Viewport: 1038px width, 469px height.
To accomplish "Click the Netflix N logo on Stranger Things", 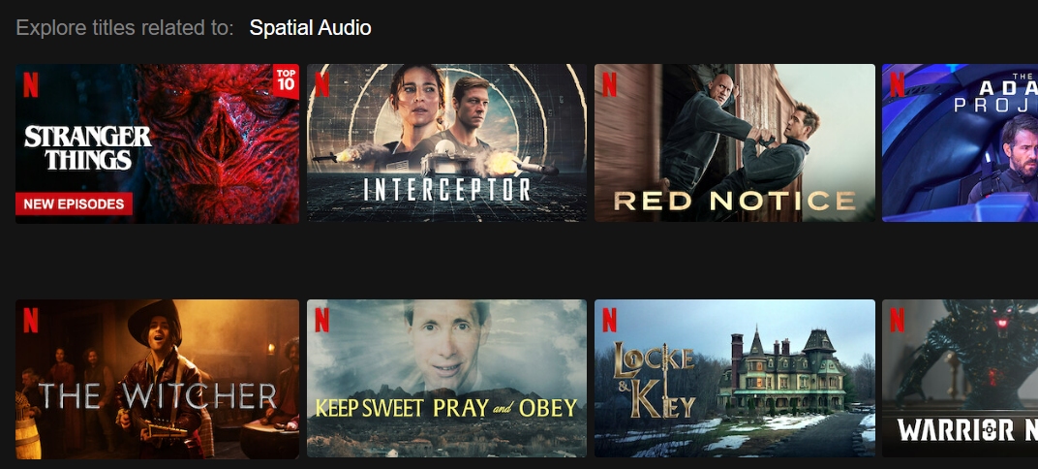I will [30, 85].
